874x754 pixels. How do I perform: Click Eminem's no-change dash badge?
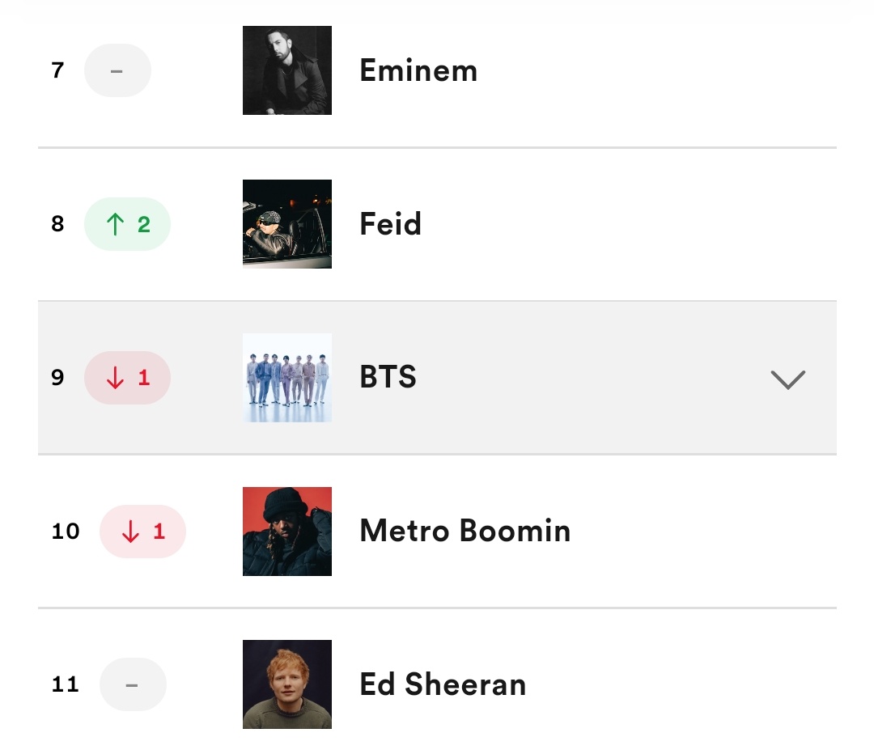click(117, 70)
